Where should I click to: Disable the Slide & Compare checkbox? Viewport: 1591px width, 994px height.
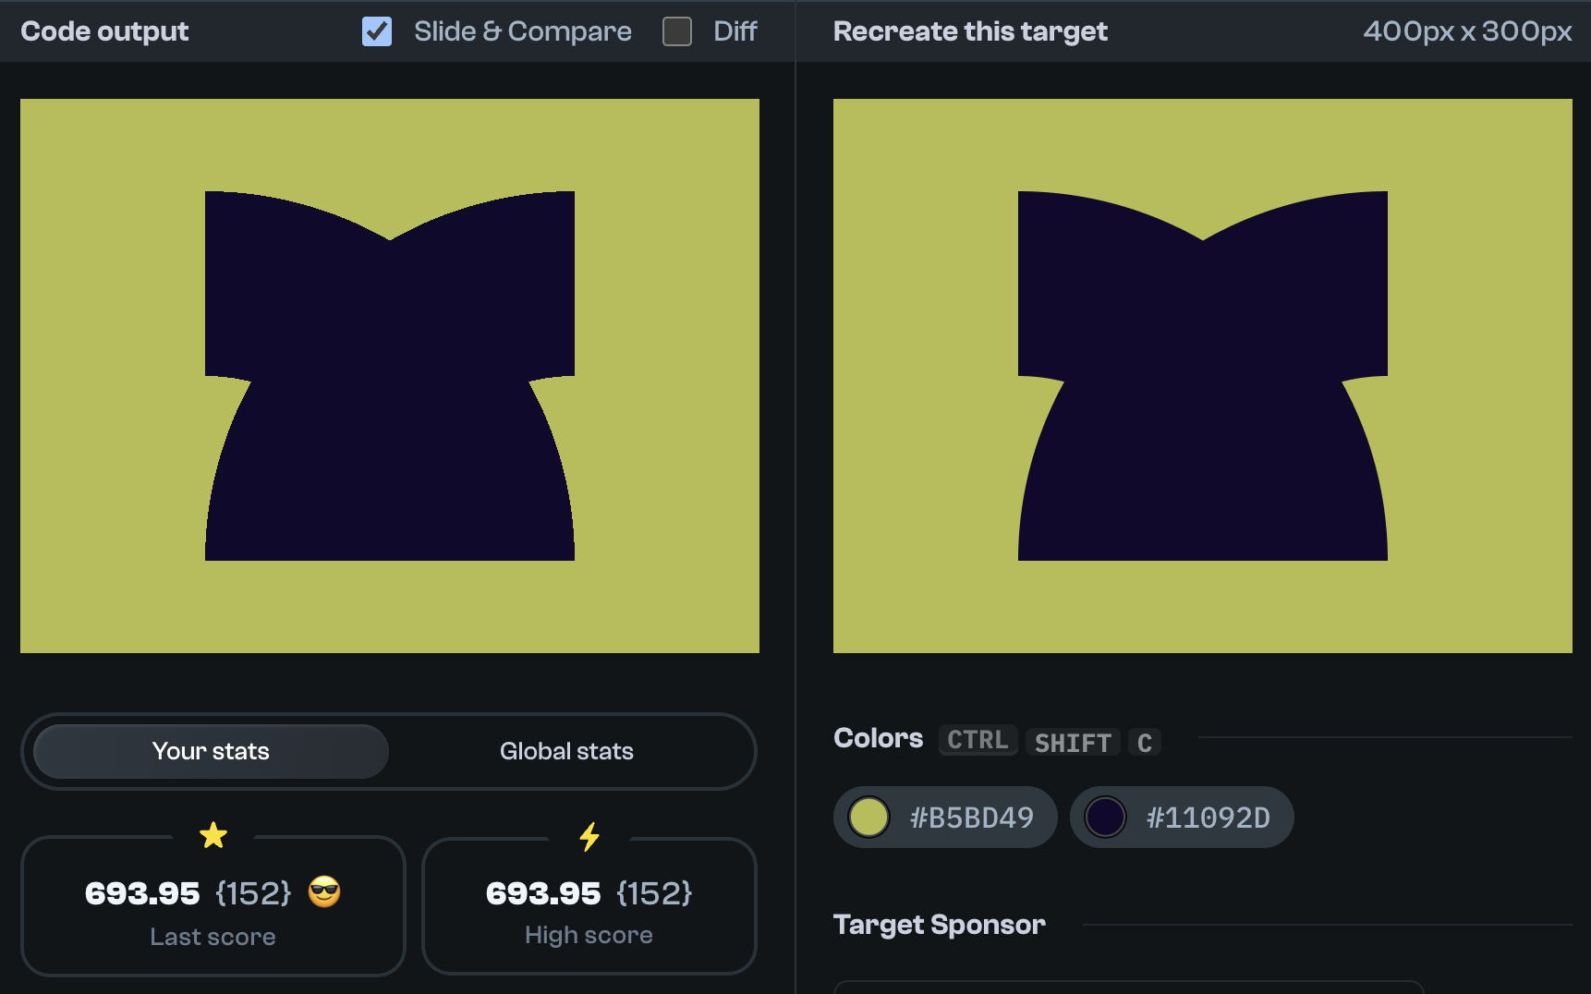pyautogui.click(x=376, y=30)
